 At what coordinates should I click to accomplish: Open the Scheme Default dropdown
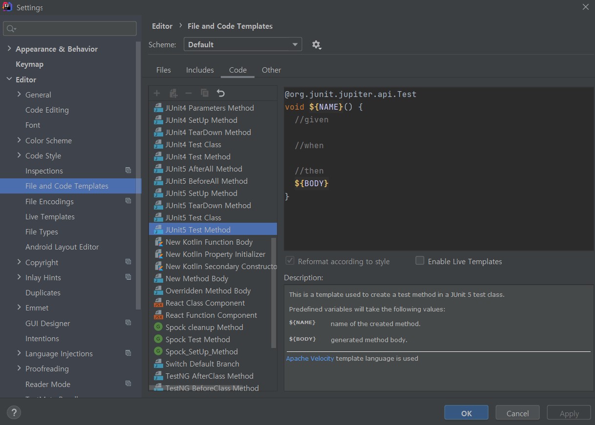pyautogui.click(x=243, y=44)
